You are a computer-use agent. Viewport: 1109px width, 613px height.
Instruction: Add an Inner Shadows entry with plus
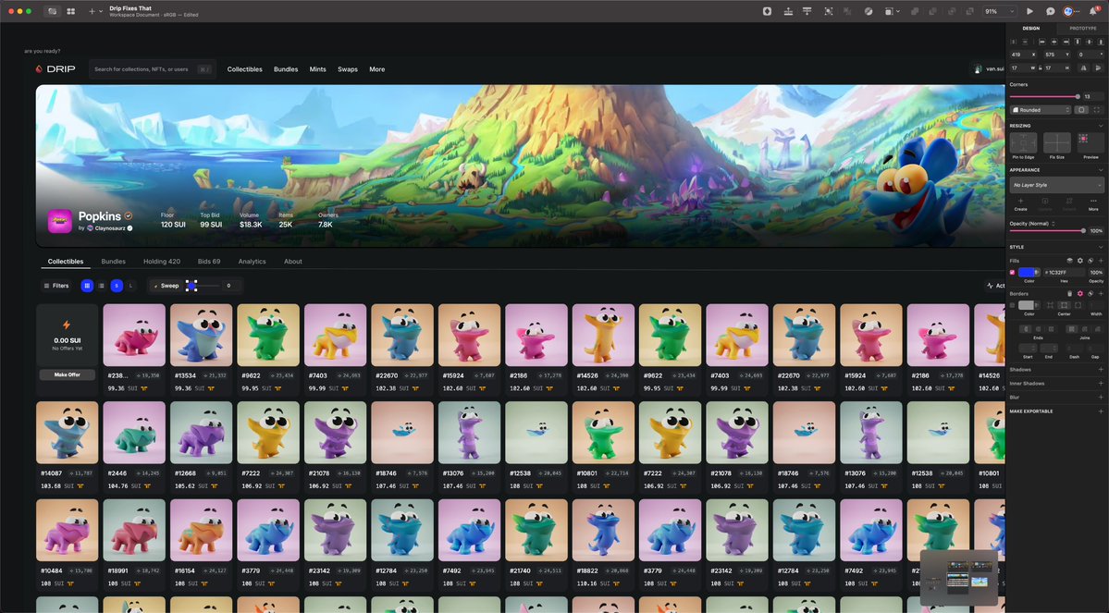tap(1101, 383)
